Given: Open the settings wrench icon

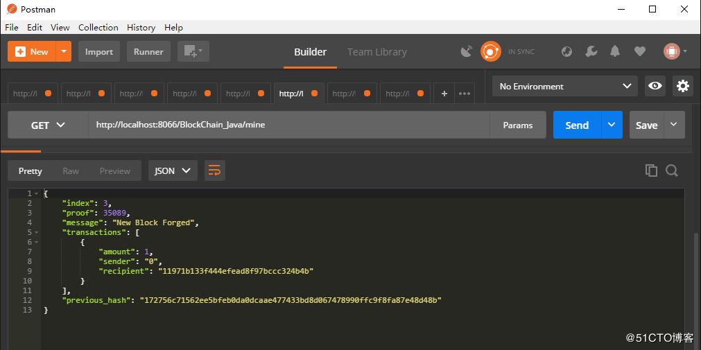Looking at the screenshot, I should 591,51.
